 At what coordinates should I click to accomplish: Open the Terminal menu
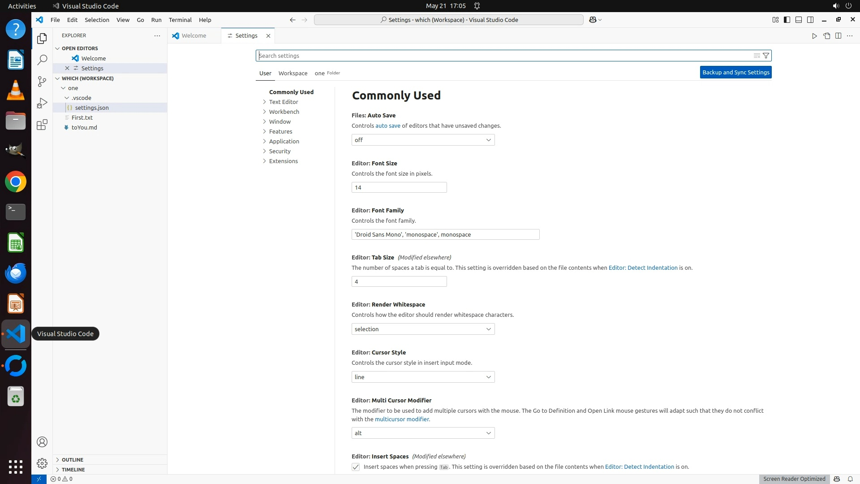(x=180, y=20)
